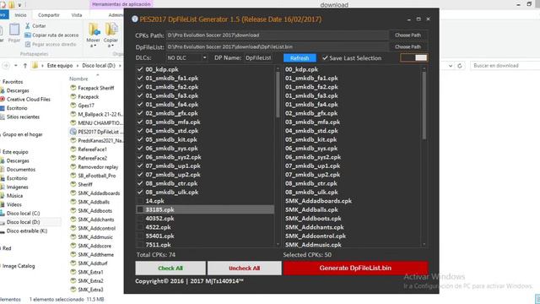The image size is (540, 304).
Task: Open Herramientas de aplicación tab
Action: tap(121, 4)
